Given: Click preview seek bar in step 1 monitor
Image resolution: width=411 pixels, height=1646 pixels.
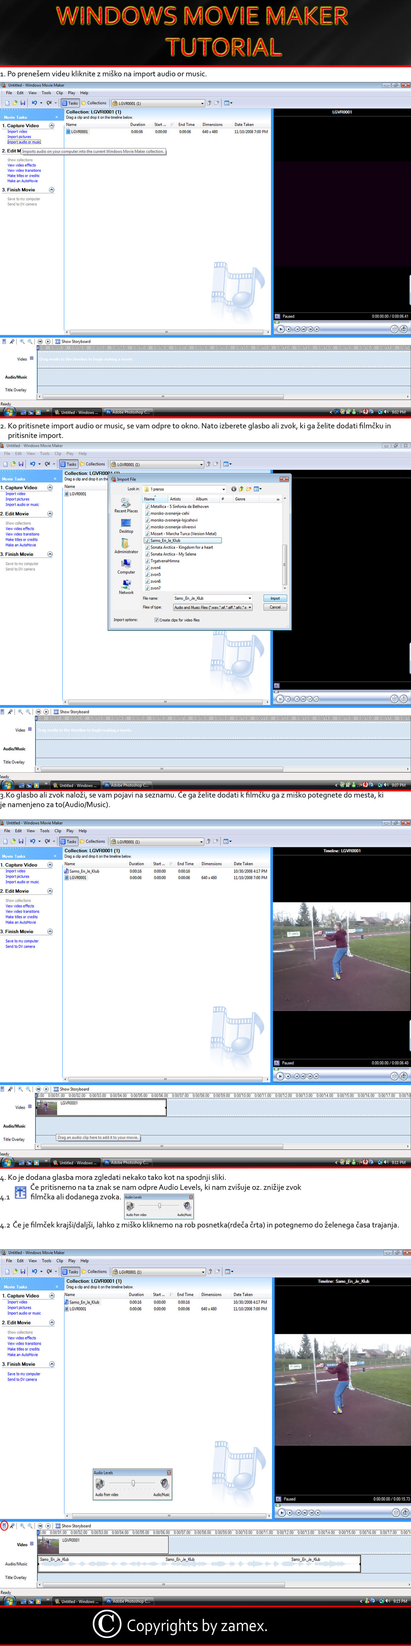Looking at the screenshot, I should tap(341, 322).
